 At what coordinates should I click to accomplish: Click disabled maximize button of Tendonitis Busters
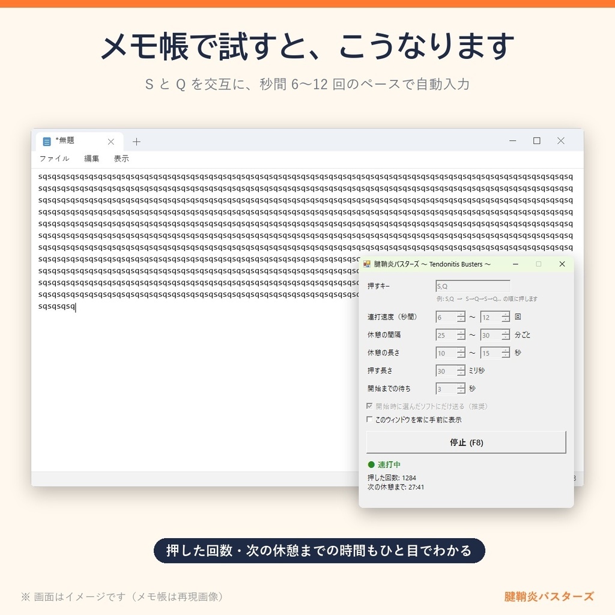point(539,264)
